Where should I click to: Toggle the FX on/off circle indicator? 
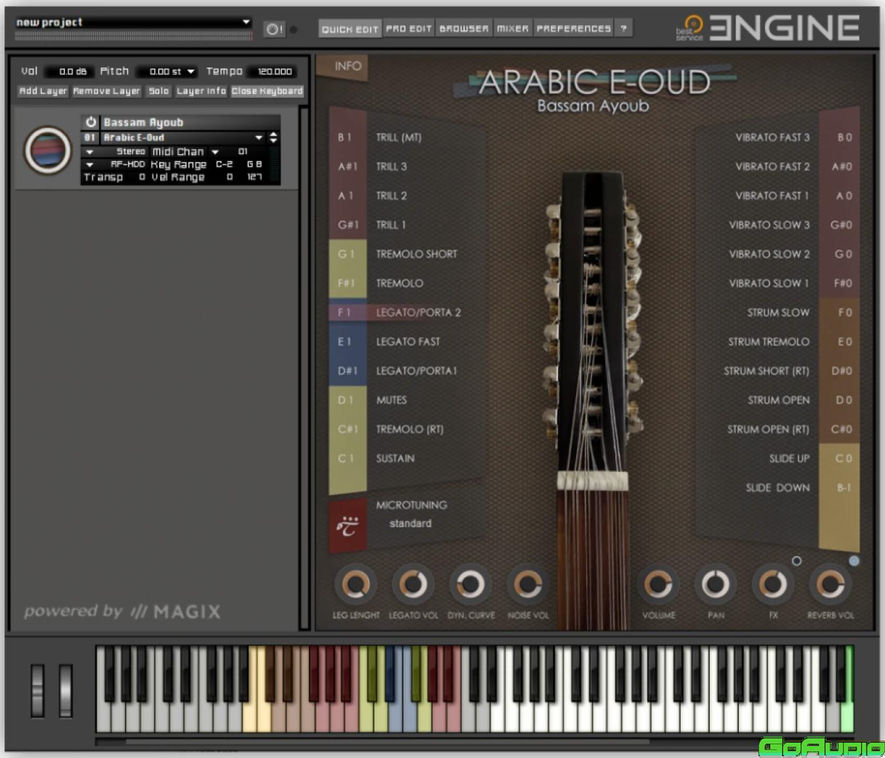coord(796,561)
